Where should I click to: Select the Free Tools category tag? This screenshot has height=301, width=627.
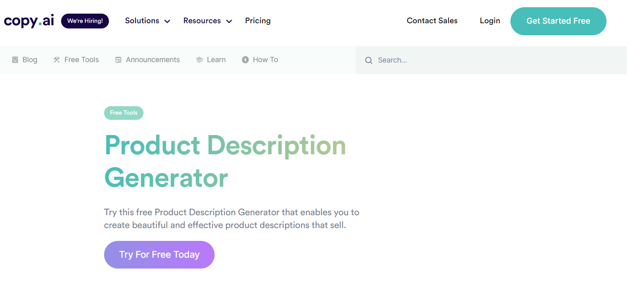click(x=124, y=113)
